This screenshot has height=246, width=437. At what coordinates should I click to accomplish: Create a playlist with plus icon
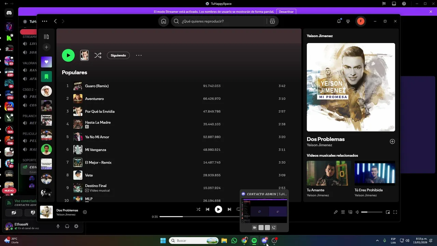(x=46, y=47)
